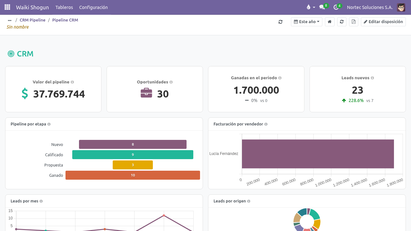Viewport: 411px width, 231px height.
Task: Click the Lucía Fernández bar in chart
Action: point(318,154)
